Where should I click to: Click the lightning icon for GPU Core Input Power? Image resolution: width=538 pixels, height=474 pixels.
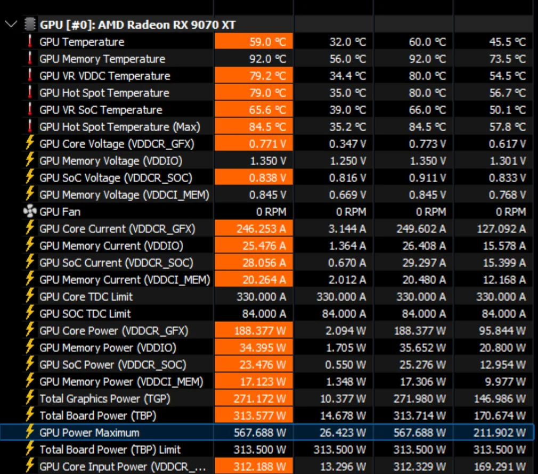point(30,466)
